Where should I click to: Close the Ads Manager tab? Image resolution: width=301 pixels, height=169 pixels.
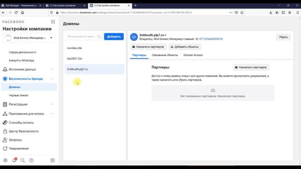tap(40, 6)
